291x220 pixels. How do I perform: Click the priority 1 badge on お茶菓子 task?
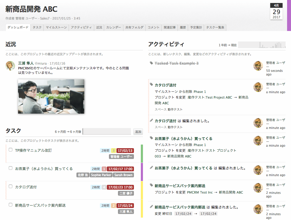pos(104,169)
